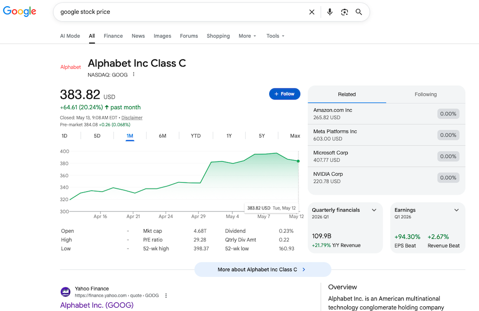Click the Dividend value 0.23%
The width and height of the screenshot is (479, 311).
coord(286,231)
